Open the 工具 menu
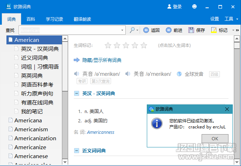Viewport: 241px width, 166px height. coord(229,19)
